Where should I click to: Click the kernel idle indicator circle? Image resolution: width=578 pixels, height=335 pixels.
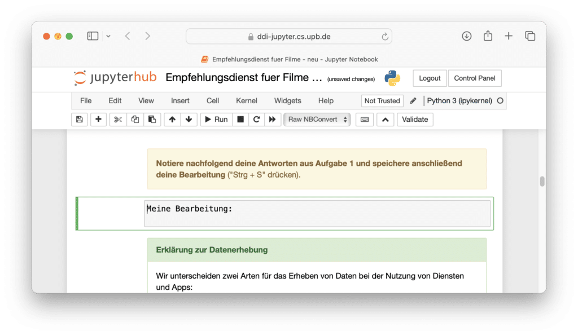[x=500, y=100]
